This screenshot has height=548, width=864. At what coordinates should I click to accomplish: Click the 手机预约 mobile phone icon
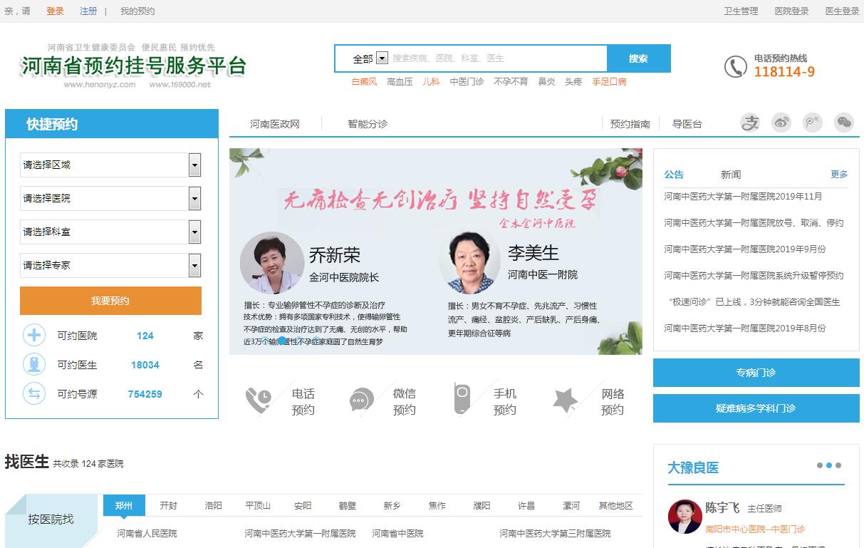[462, 399]
